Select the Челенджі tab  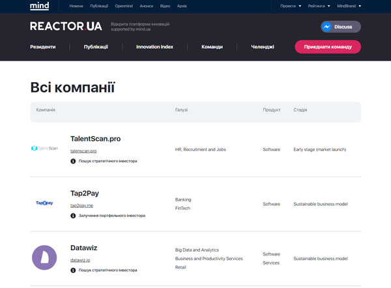(263, 47)
